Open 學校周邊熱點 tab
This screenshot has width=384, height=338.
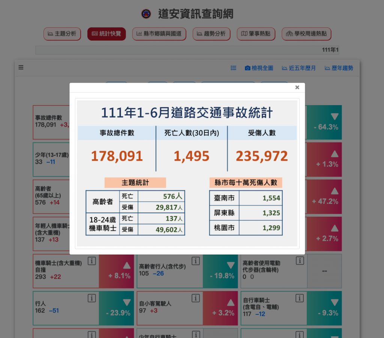click(306, 33)
